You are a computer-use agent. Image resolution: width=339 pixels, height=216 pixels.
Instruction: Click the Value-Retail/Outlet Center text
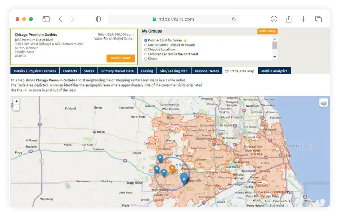[114, 39]
